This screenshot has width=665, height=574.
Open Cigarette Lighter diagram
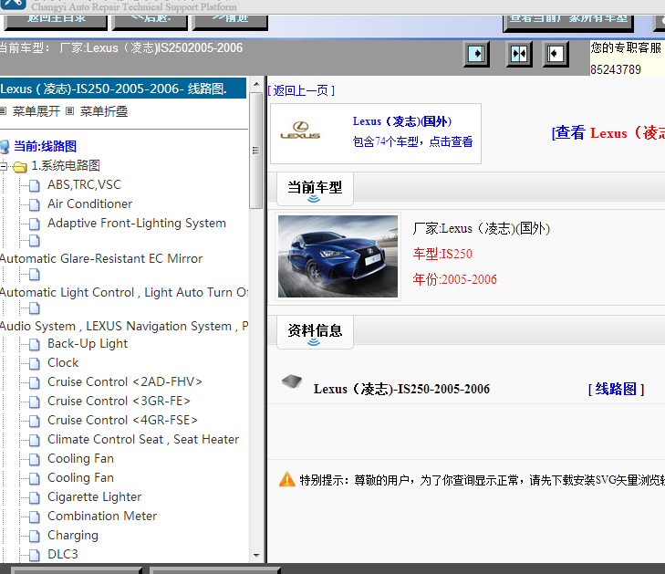pos(94,496)
